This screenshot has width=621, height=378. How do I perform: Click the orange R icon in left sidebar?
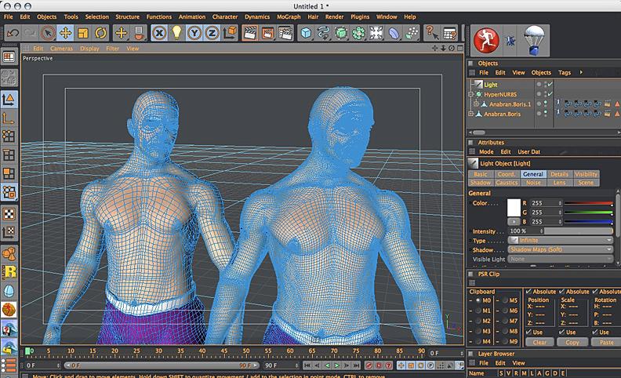pyautogui.click(x=9, y=271)
